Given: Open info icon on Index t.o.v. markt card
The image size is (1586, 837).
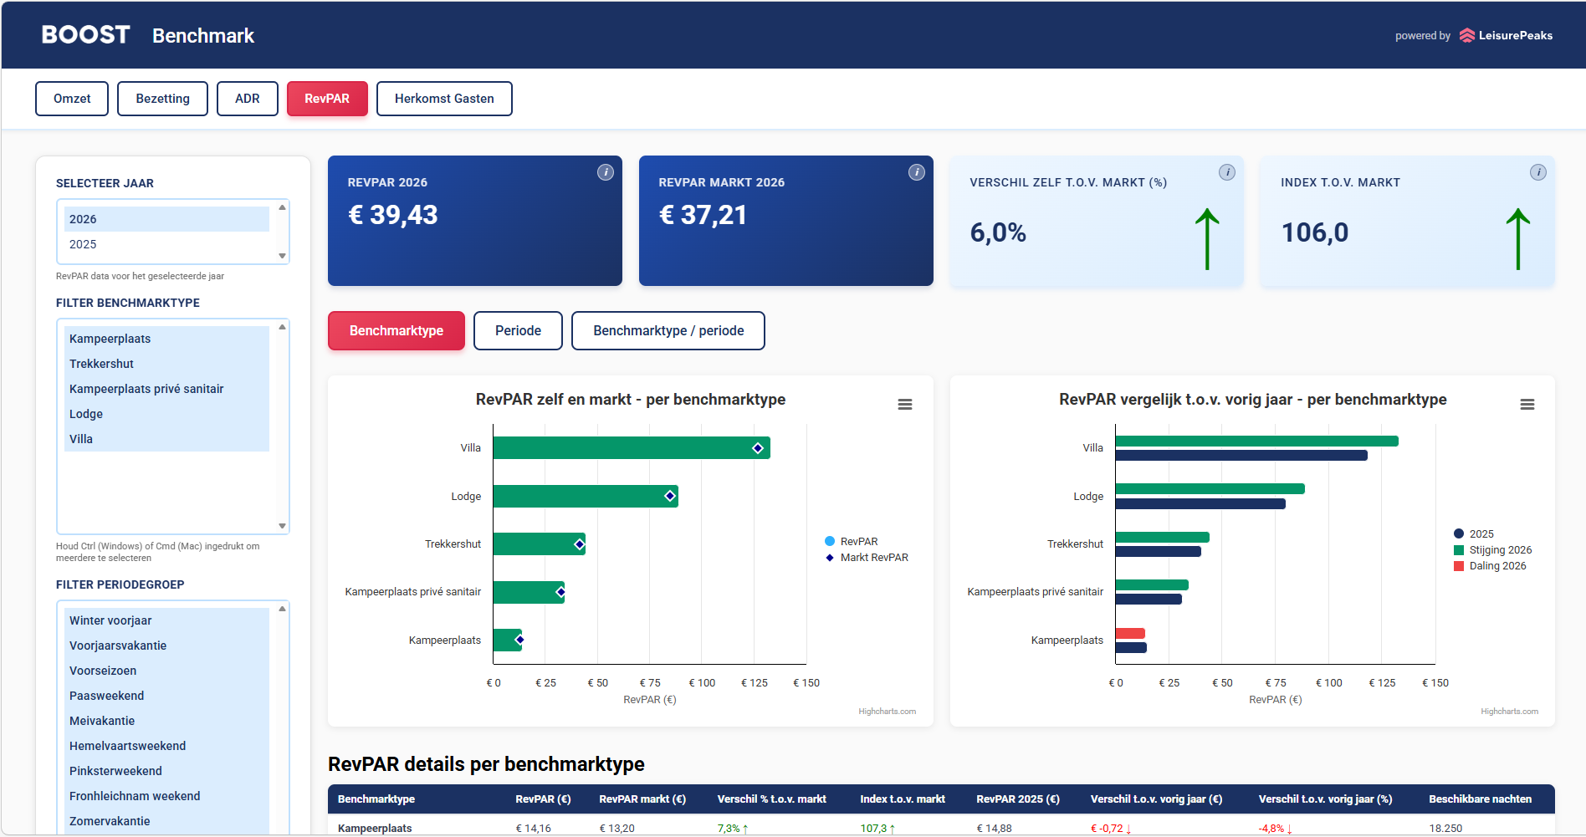Looking at the screenshot, I should click(x=1537, y=172).
